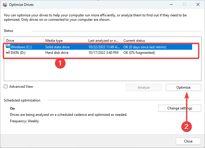Click the OK (0% fragmented) status cell
205x148 pixels.
[x=139, y=53]
